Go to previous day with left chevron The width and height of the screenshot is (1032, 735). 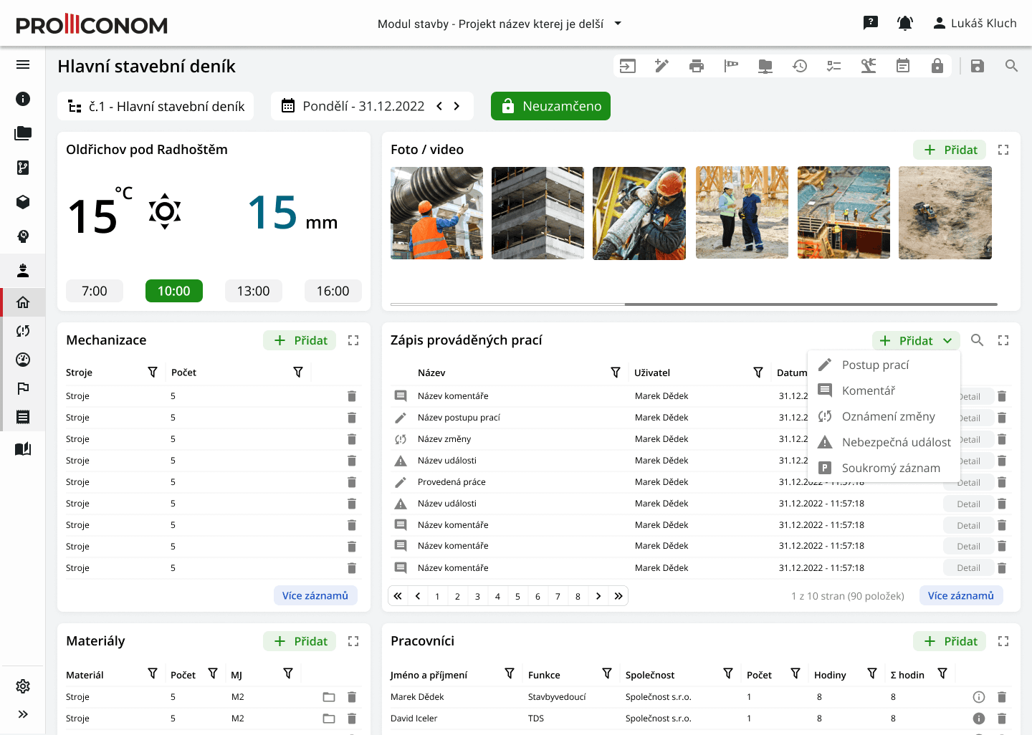click(x=439, y=106)
